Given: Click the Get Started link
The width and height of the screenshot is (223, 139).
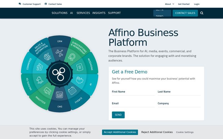Looking at the screenshot, I should coord(184,4).
